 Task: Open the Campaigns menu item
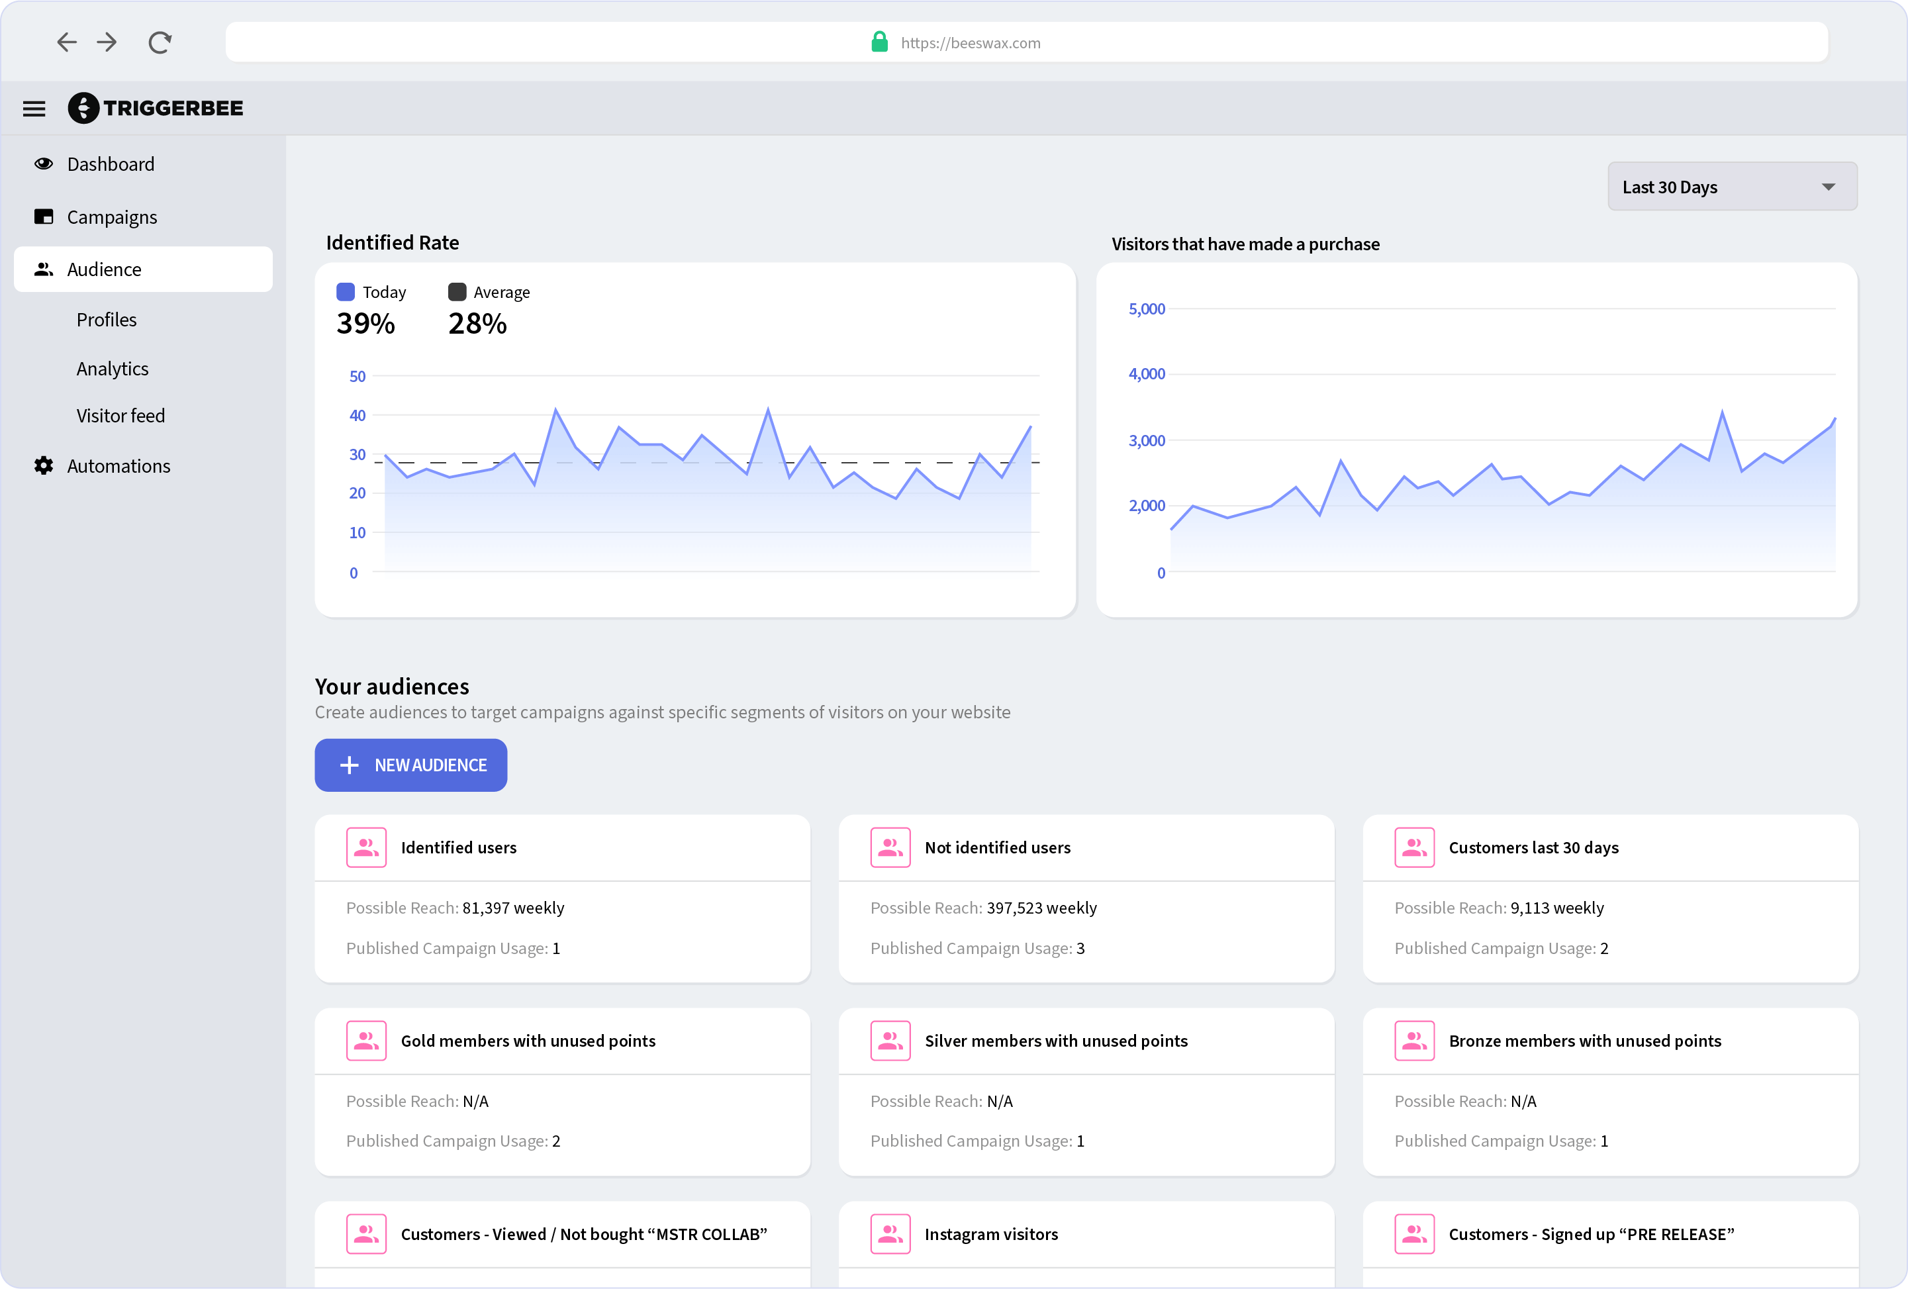point(112,216)
